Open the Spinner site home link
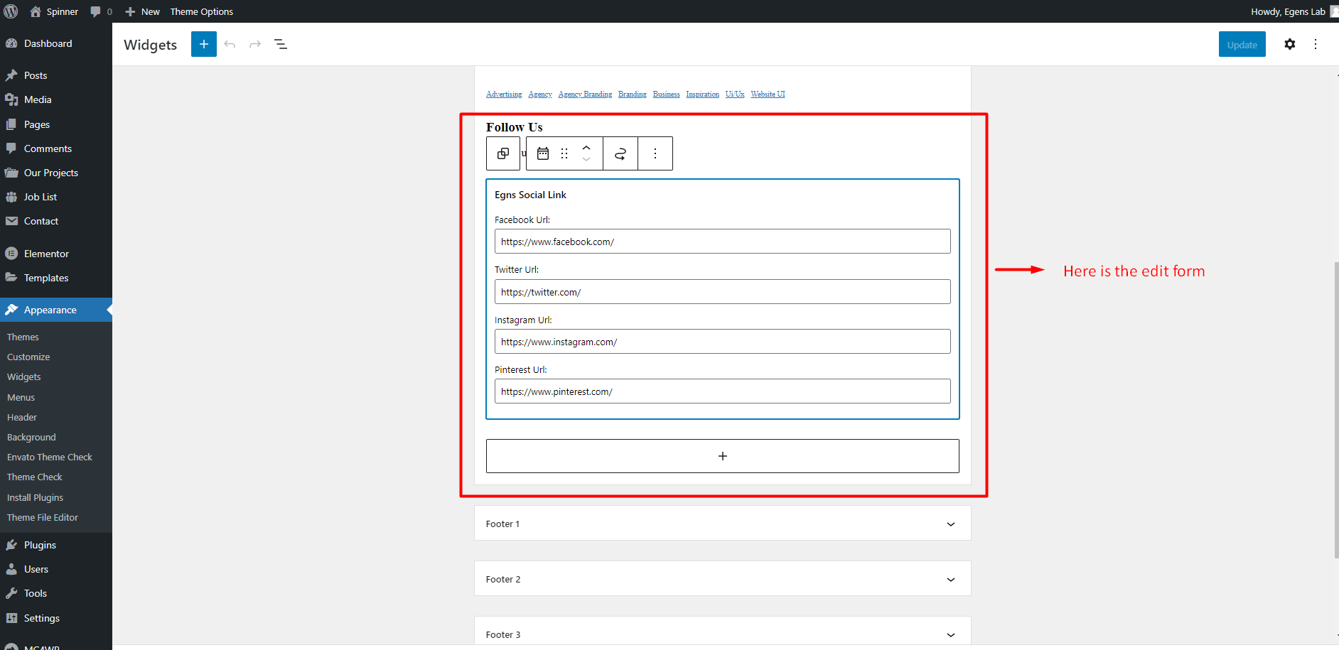The width and height of the screenshot is (1339, 650). (x=54, y=11)
